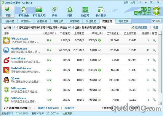Select the 流量监控 tab
Viewport: 163px width, 116px height.
(x=107, y=21)
